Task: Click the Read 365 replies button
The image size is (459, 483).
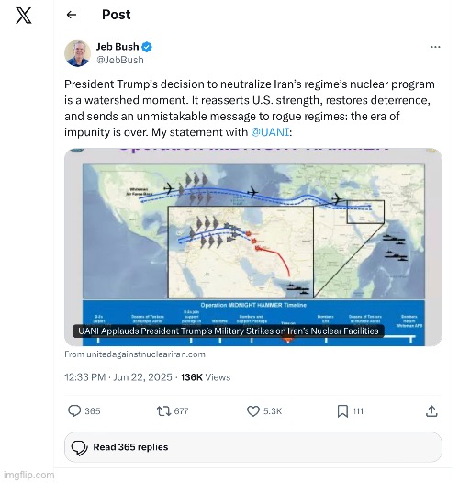Action: [x=253, y=447]
